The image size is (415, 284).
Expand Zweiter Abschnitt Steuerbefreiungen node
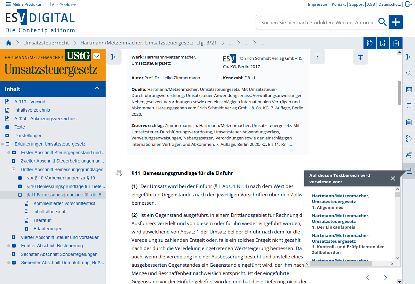(x=14, y=161)
